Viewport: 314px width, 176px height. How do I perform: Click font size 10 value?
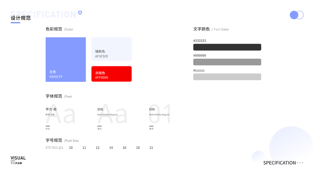pos(71,148)
